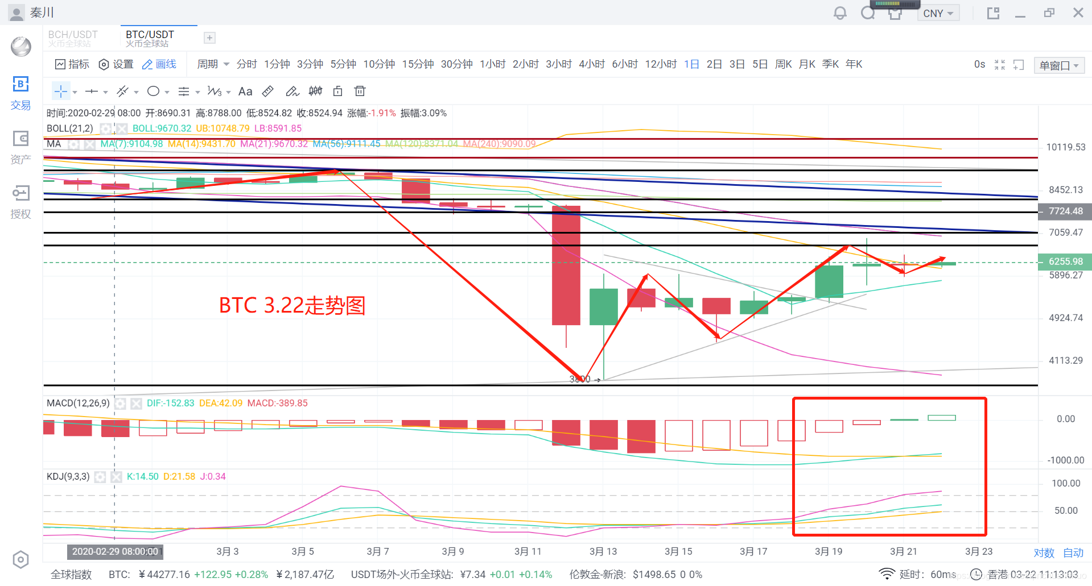
Task: Open the 单窗口 window layout dropdown
Action: pos(1059,65)
